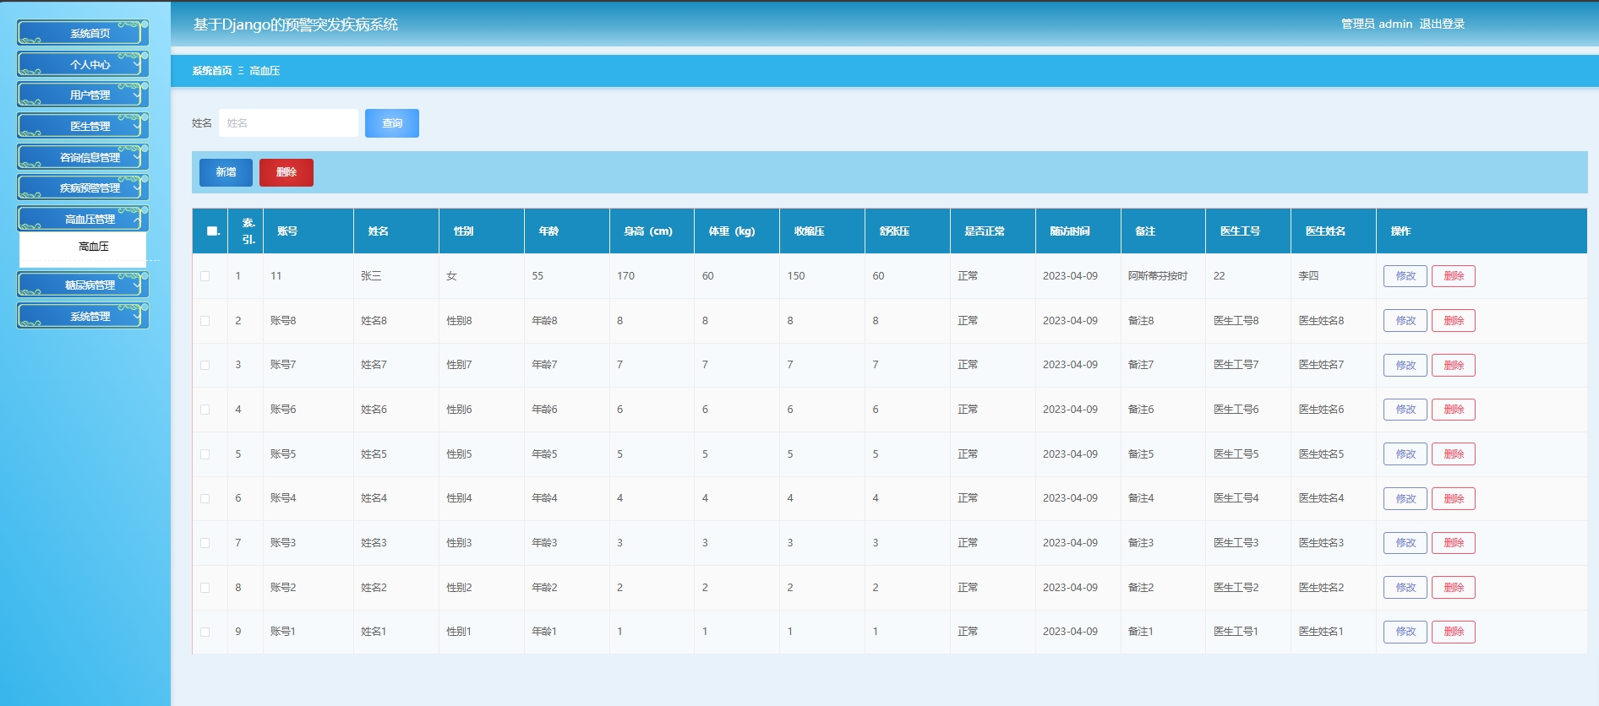Image resolution: width=1599 pixels, height=706 pixels.
Task: Click 修改 for the 张三 row
Action: (1405, 276)
